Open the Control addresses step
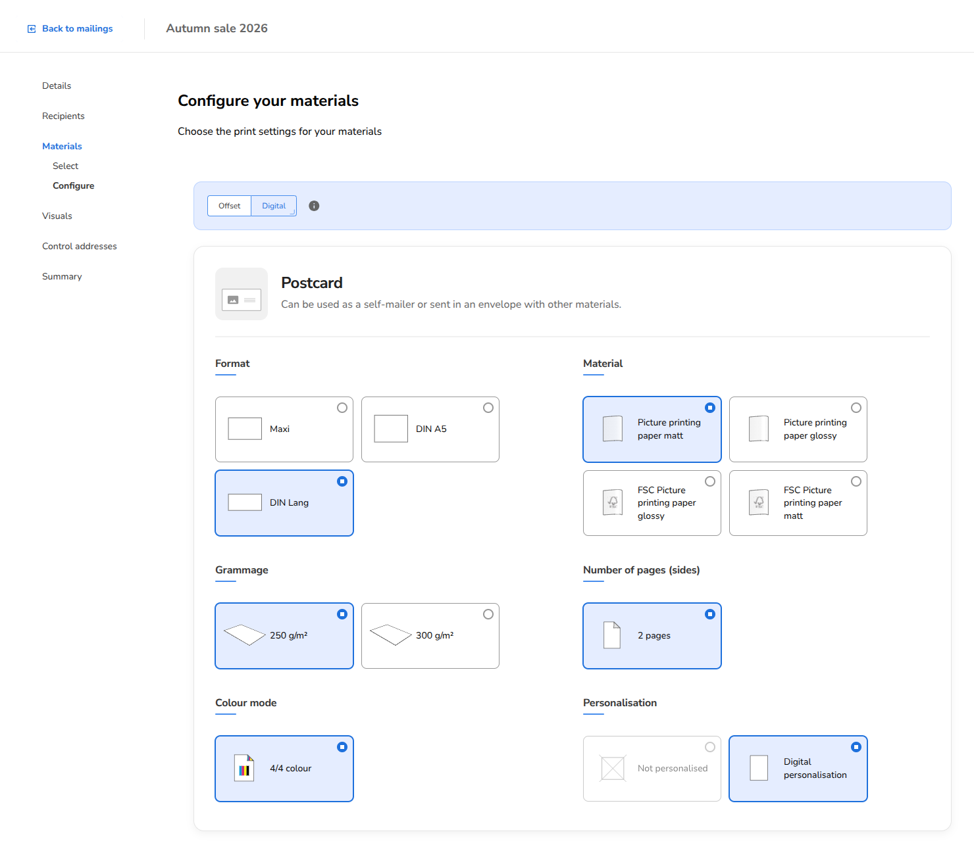Screen dimensions: 974x868 point(80,246)
